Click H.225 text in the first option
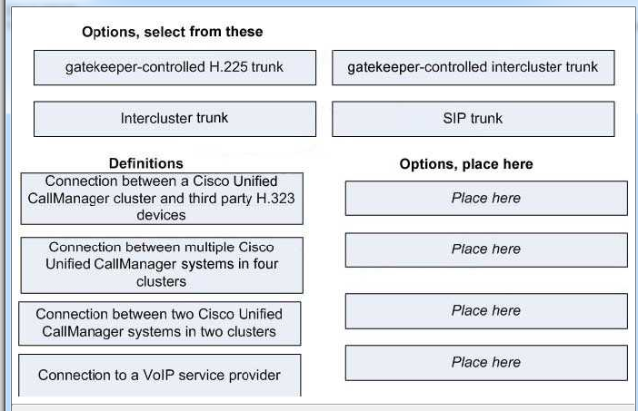This screenshot has width=638, height=411. [228, 66]
